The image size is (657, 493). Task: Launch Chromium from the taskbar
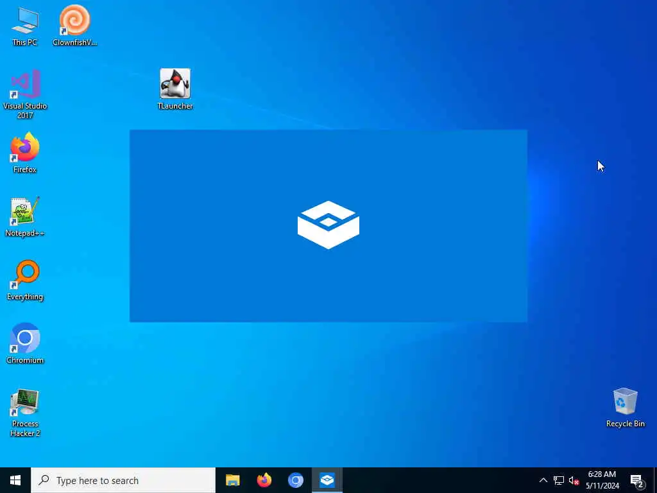(295, 480)
